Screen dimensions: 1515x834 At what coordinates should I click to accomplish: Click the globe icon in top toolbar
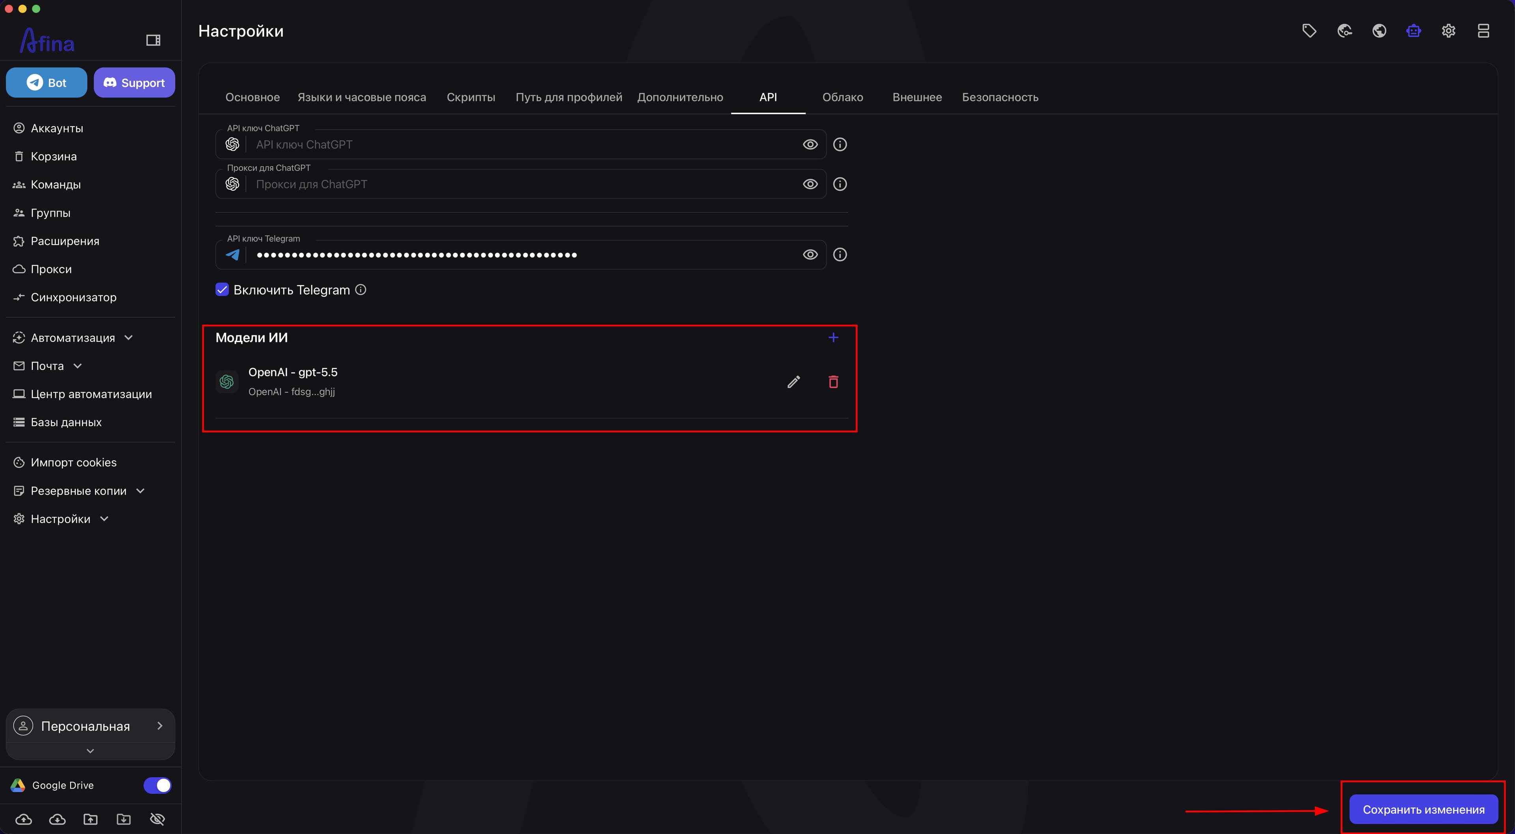pos(1379,31)
